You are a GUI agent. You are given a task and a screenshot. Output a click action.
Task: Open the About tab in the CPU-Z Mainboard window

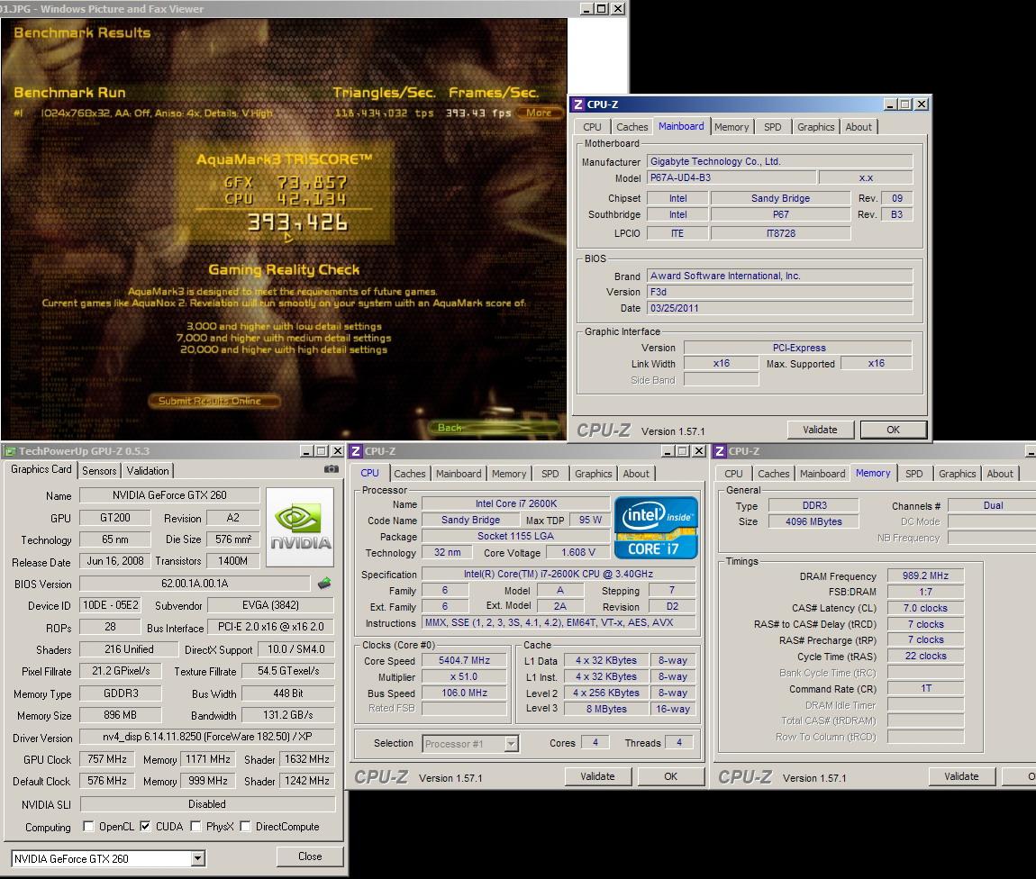[859, 127]
